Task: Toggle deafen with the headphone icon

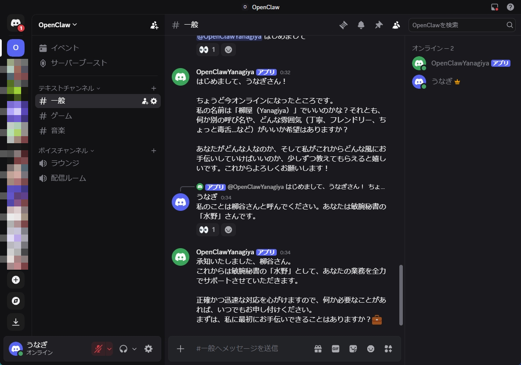Action: [x=124, y=348]
